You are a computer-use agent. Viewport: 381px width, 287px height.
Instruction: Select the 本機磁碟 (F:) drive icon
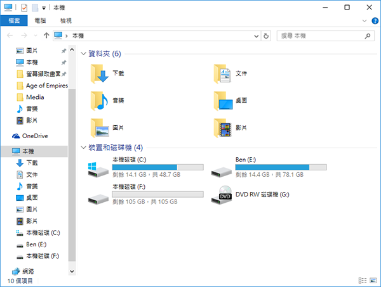point(98,199)
